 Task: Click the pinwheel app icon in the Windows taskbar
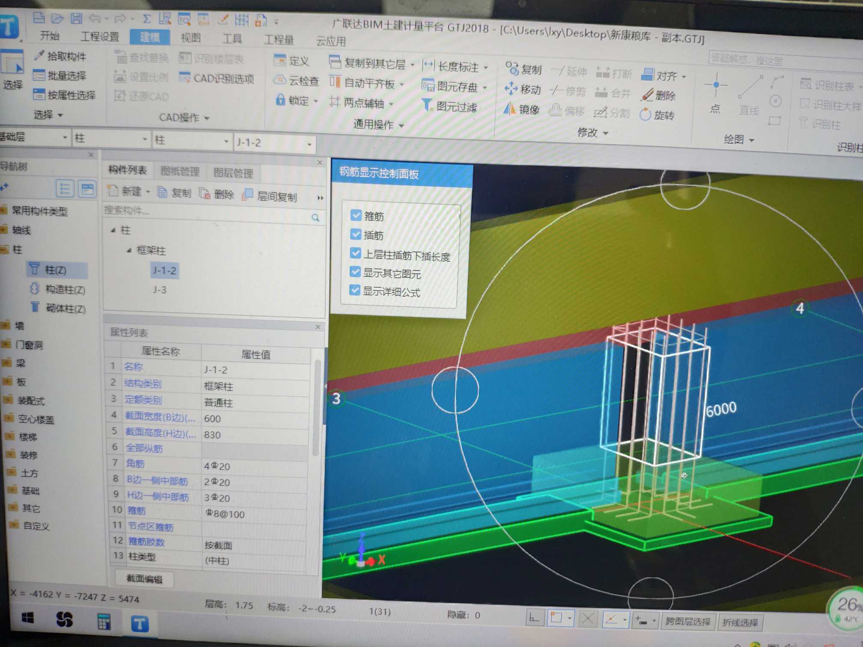coord(64,619)
